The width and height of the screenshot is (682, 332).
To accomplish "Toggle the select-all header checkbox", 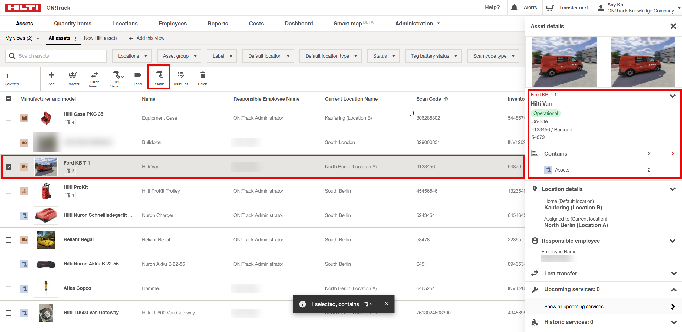I will (x=8, y=99).
